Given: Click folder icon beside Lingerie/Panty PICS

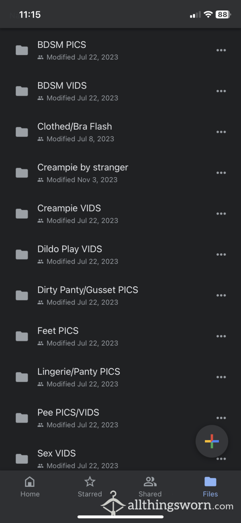Looking at the screenshot, I should 22,377.
